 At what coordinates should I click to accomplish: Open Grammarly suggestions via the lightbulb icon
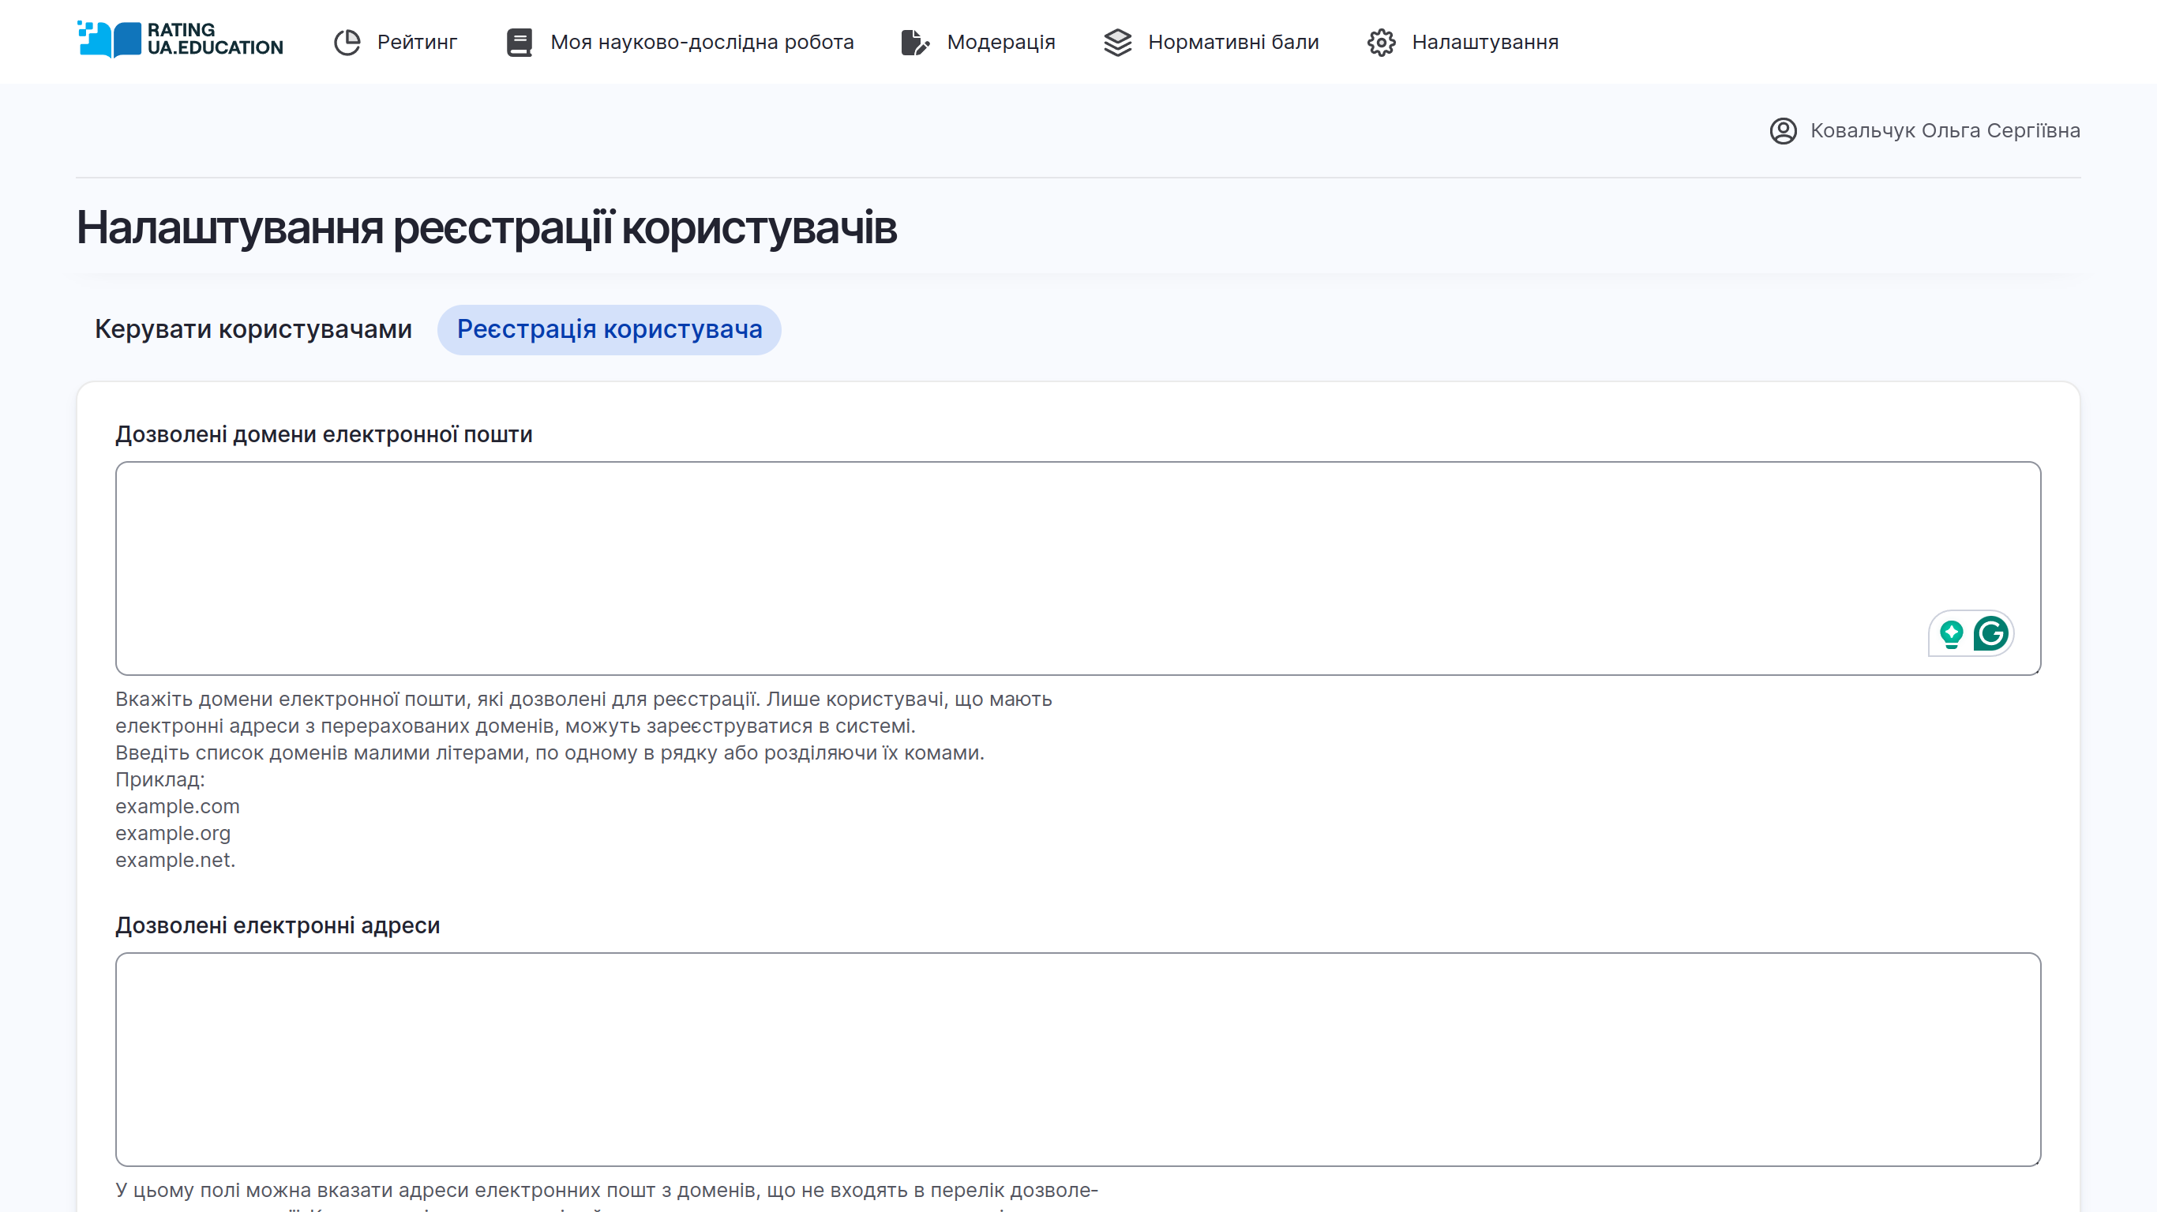pos(1953,634)
